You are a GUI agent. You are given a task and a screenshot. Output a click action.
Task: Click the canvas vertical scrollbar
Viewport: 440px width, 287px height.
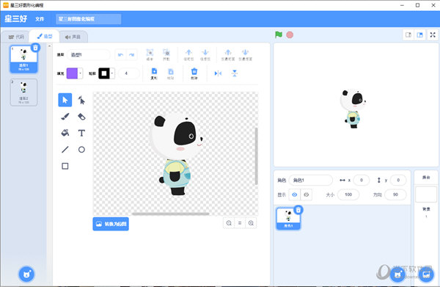pyautogui.click(x=256, y=156)
